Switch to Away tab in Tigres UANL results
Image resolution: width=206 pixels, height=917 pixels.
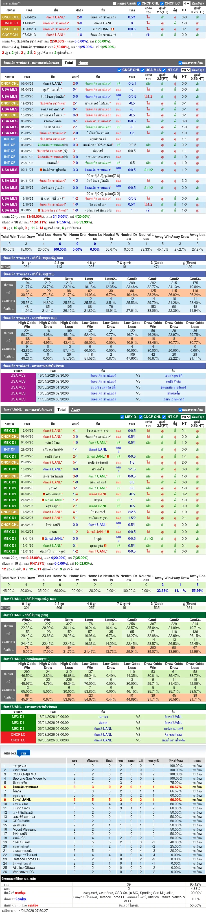76,410
